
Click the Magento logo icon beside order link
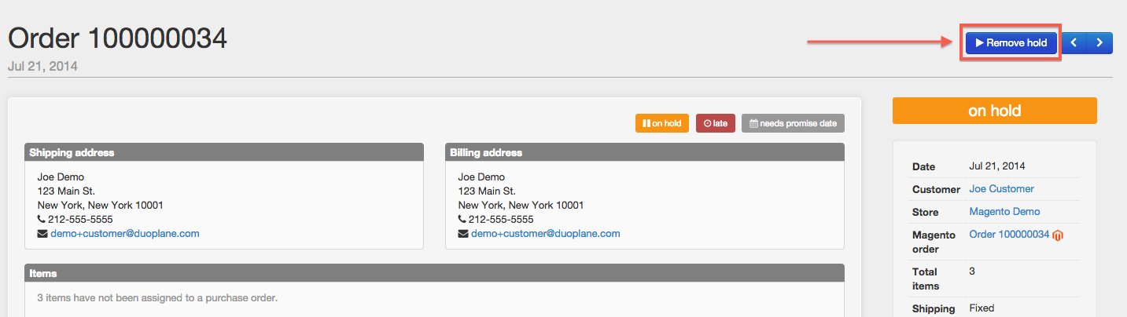(1059, 235)
